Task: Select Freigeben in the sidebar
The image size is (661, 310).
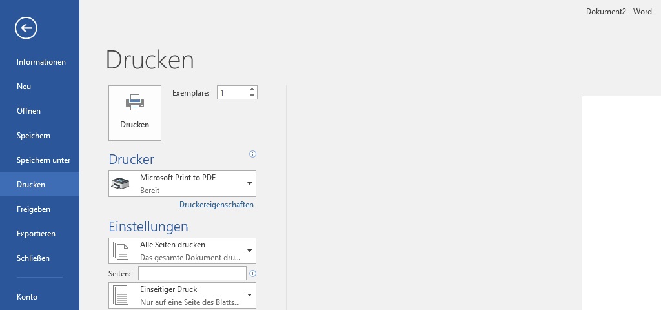Action: click(34, 209)
